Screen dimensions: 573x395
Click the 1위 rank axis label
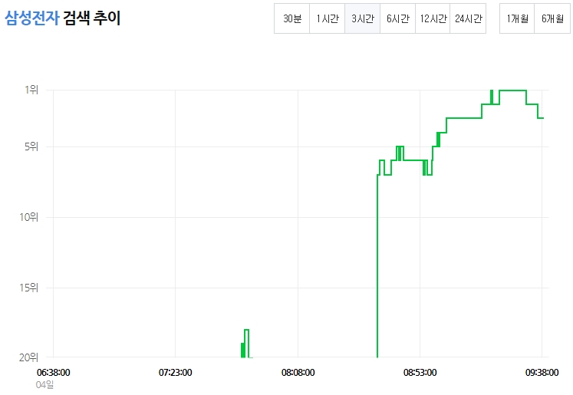[31, 90]
